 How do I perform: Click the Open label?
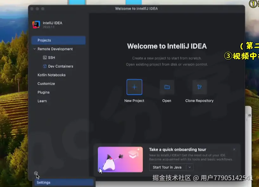[x=167, y=101]
